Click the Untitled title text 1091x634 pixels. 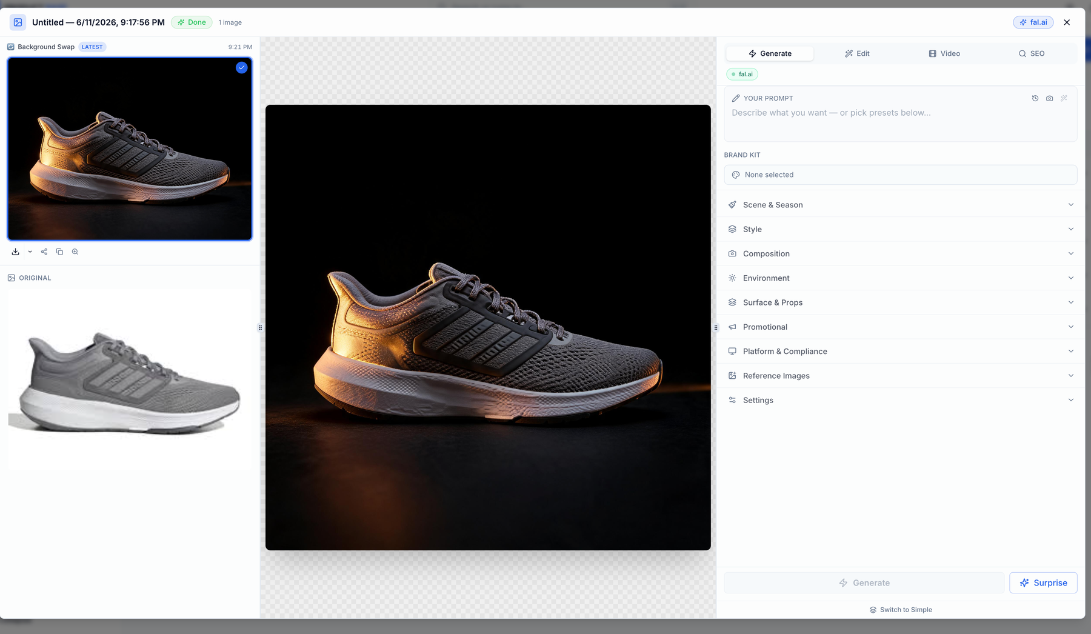pos(98,22)
